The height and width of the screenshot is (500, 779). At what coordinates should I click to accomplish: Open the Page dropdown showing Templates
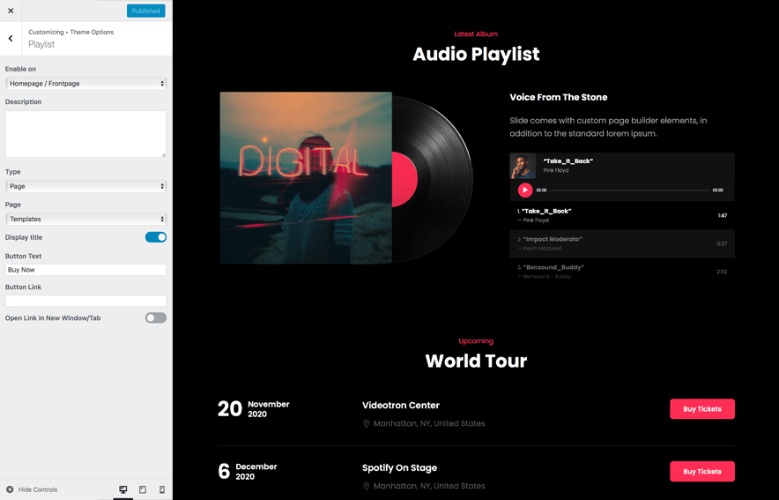pyautogui.click(x=86, y=219)
